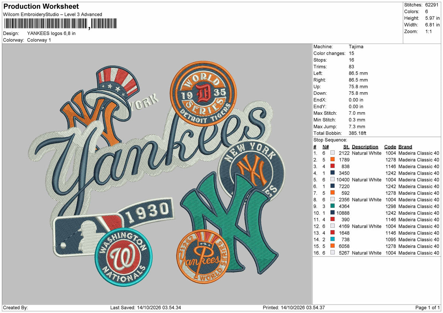Click the white swatch in stop 1
This screenshot has width=443, height=313.
333,153
